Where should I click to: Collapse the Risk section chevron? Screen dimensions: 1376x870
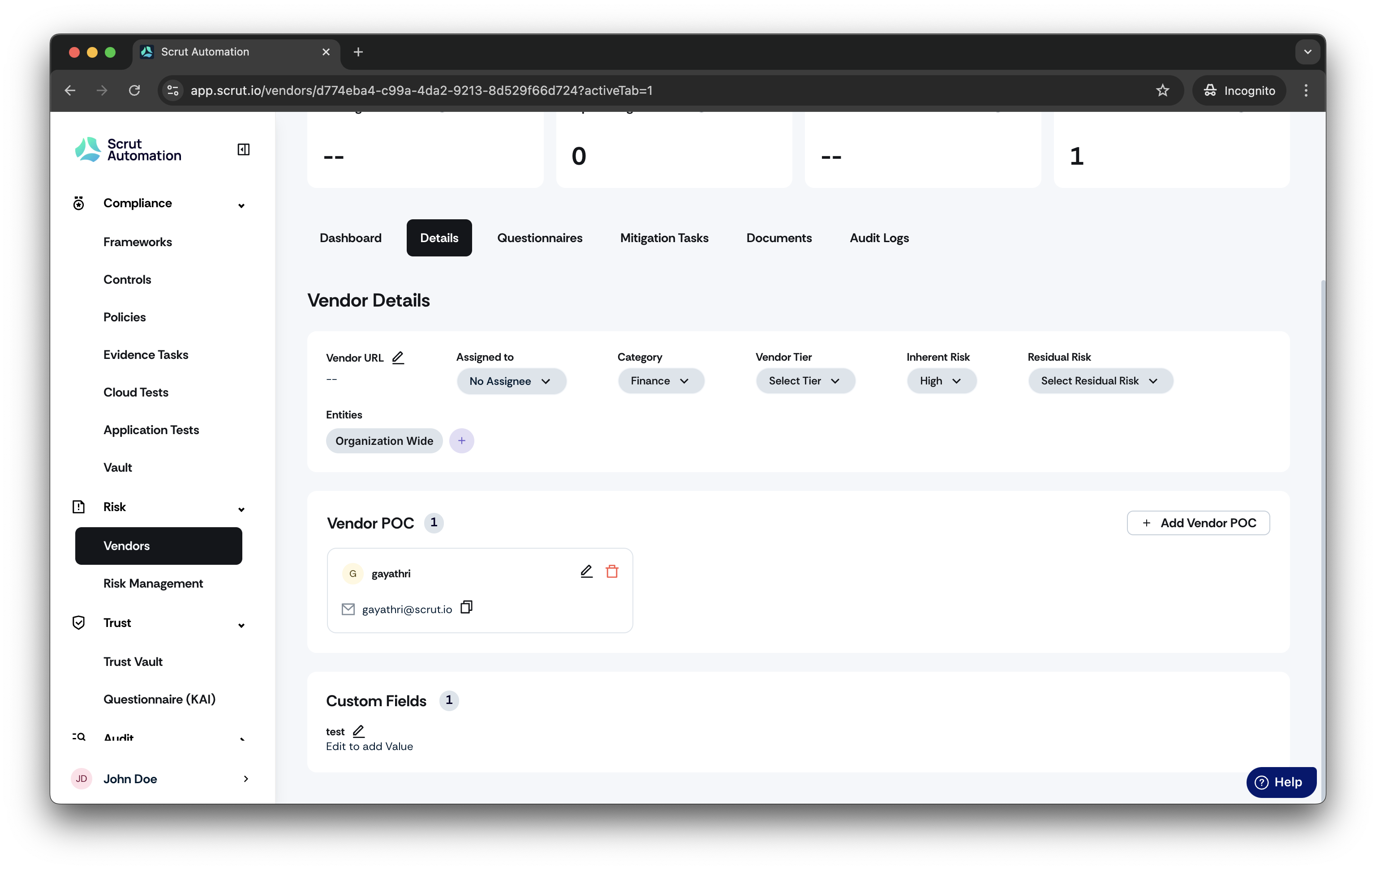[x=241, y=509]
